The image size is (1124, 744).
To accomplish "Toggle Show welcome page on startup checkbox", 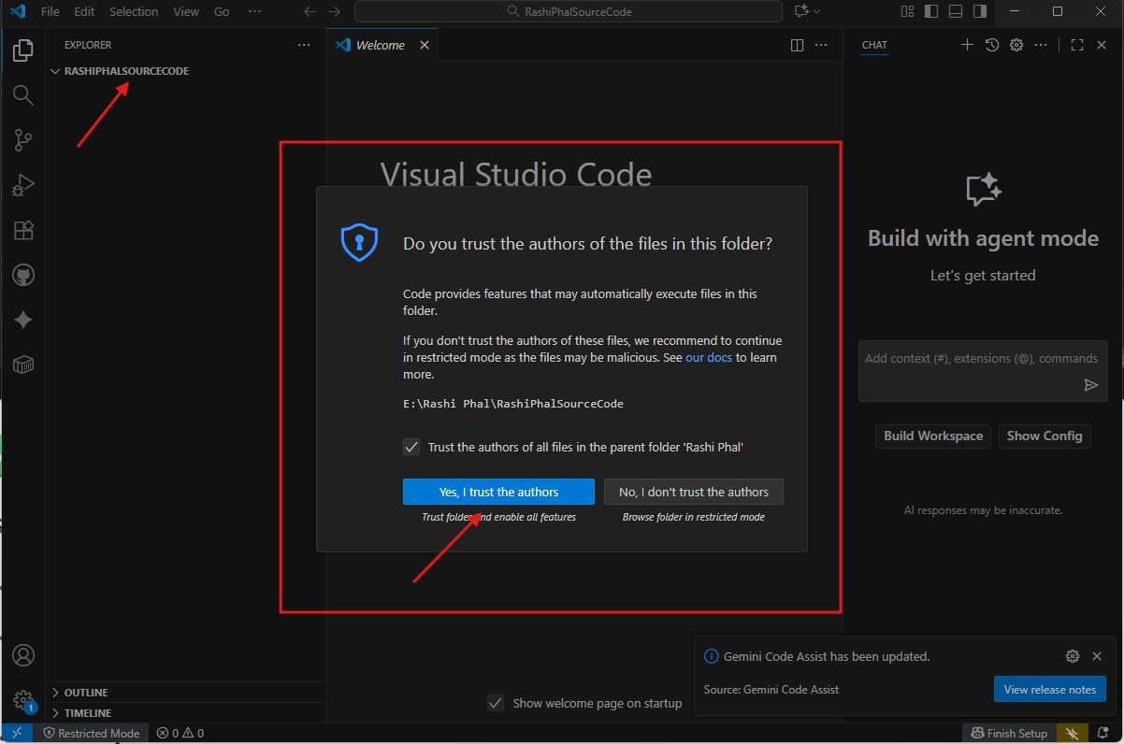I will tap(496, 703).
